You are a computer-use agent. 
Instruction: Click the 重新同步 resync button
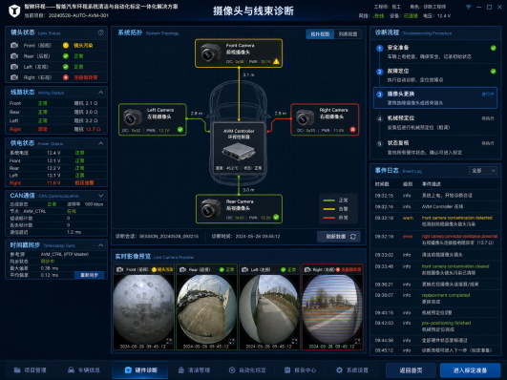coord(90,275)
